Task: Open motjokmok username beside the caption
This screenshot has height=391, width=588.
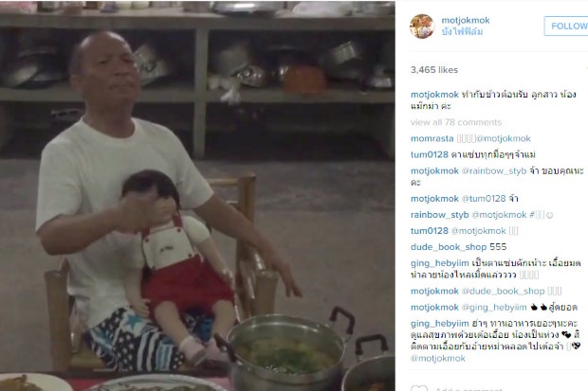Action: click(434, 95)
